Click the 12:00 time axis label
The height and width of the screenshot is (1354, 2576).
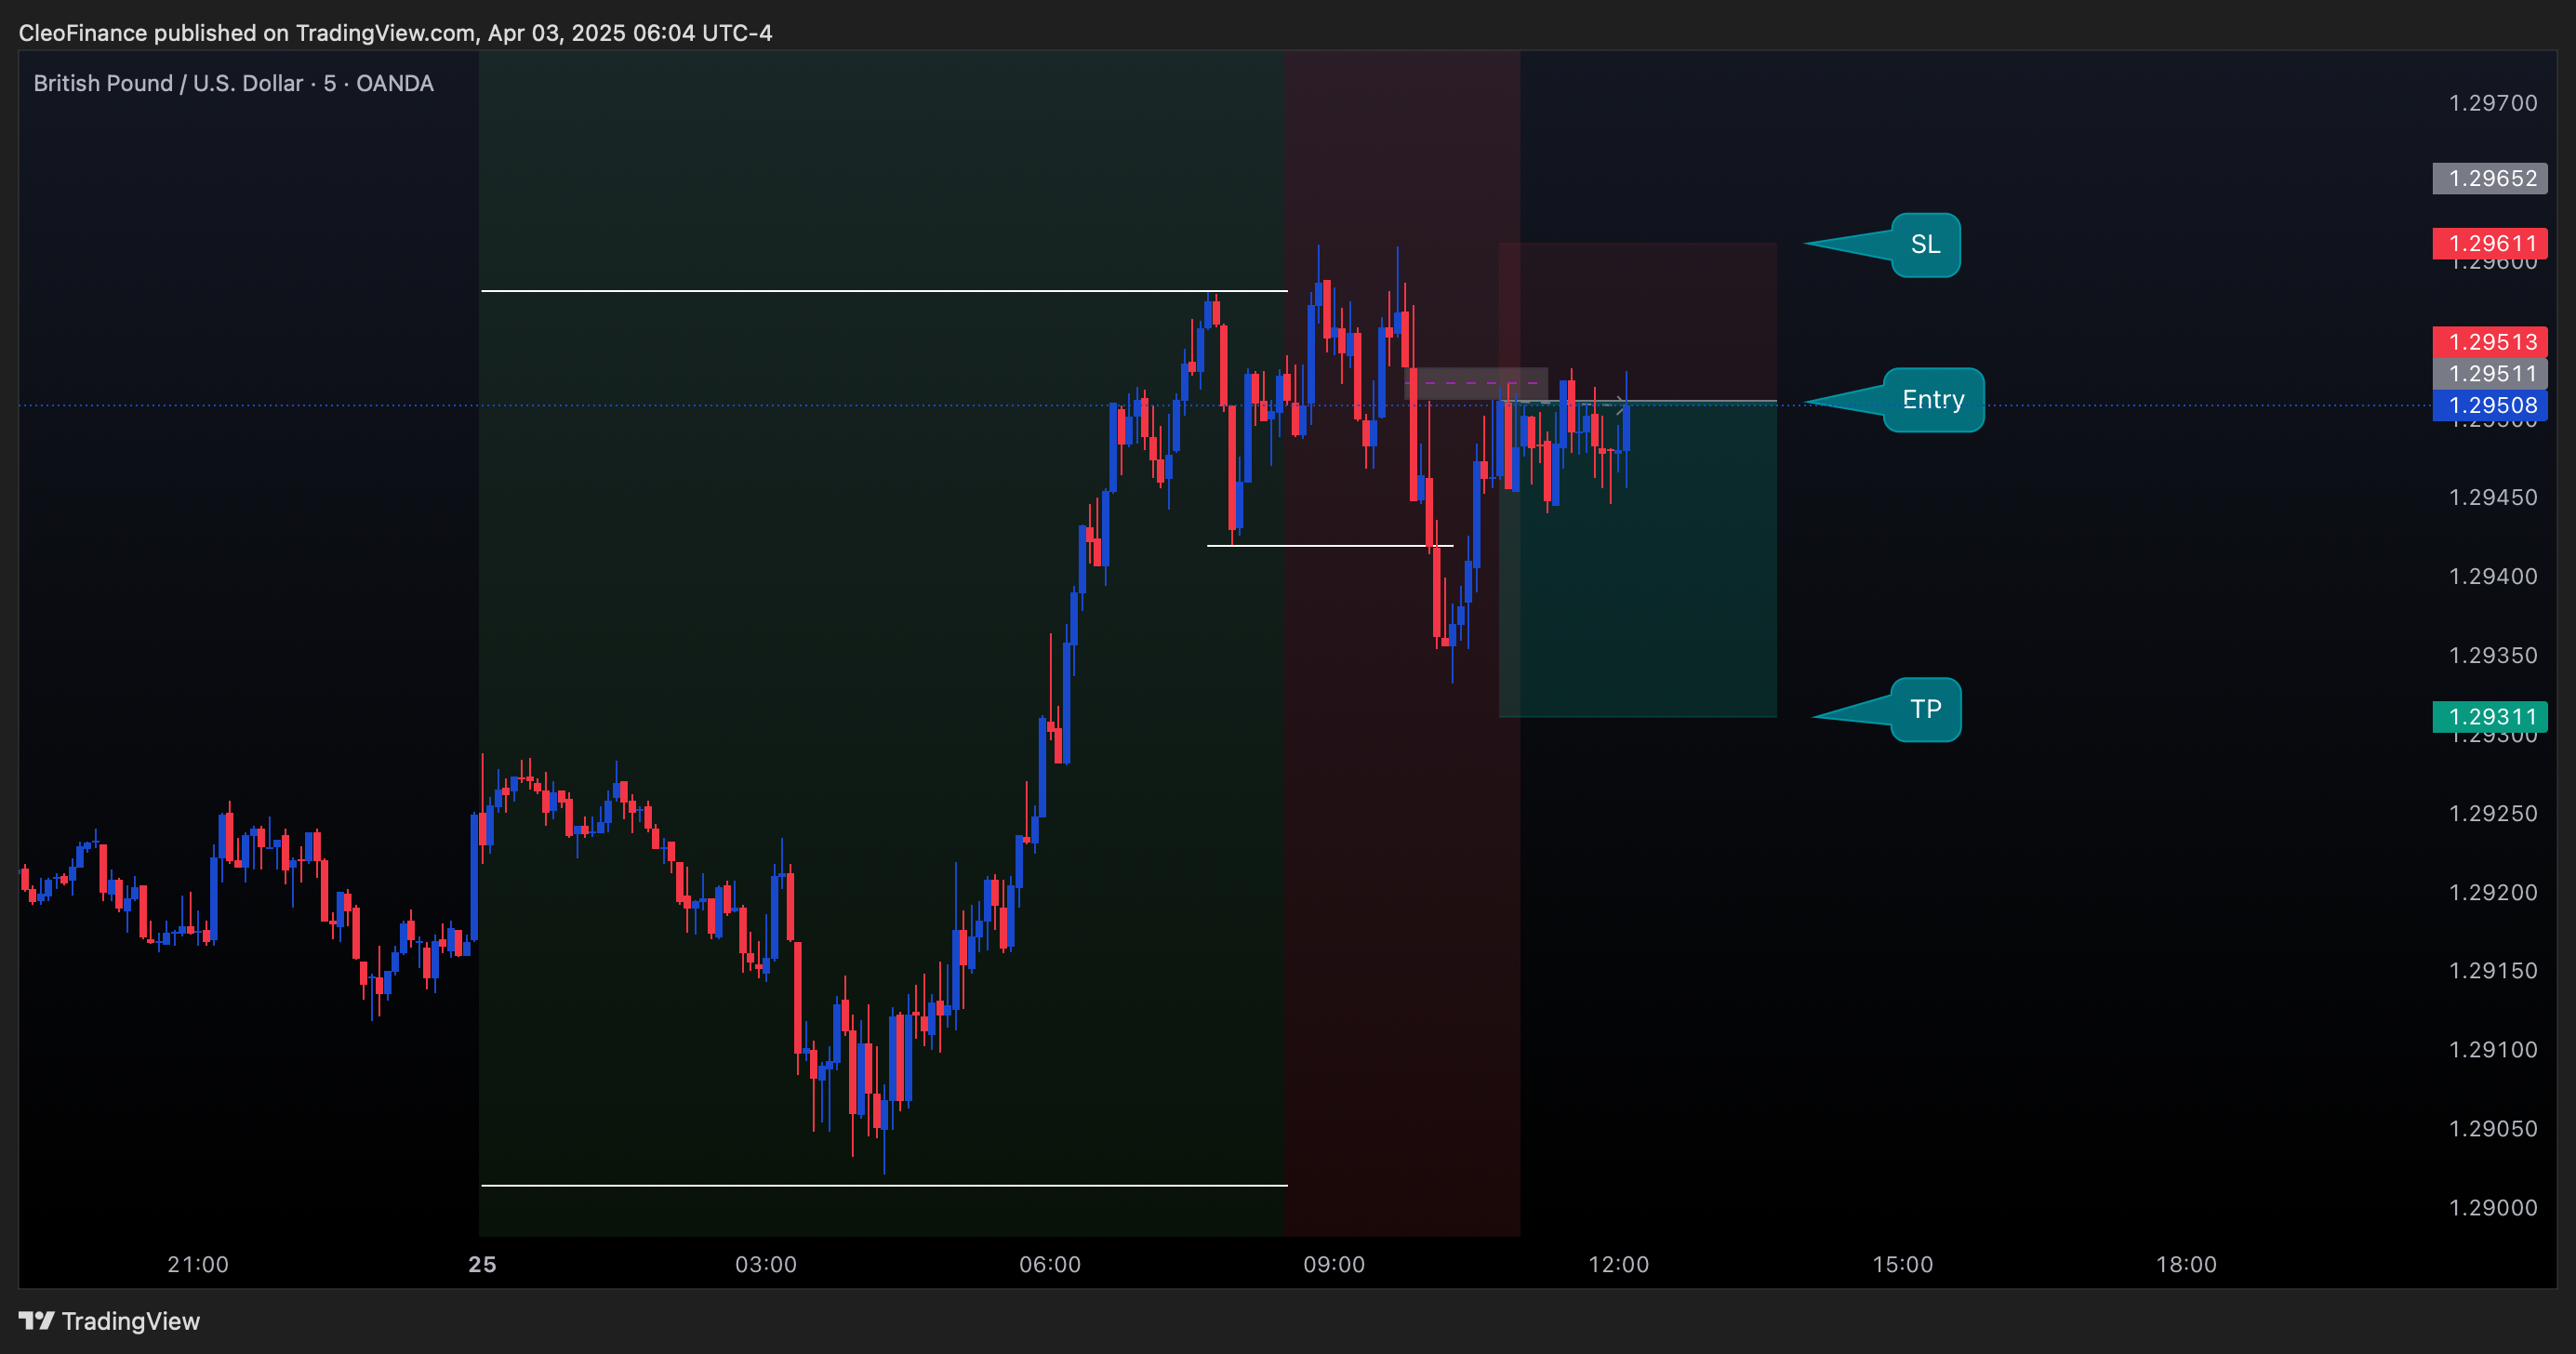[x=1618, y=1265]
